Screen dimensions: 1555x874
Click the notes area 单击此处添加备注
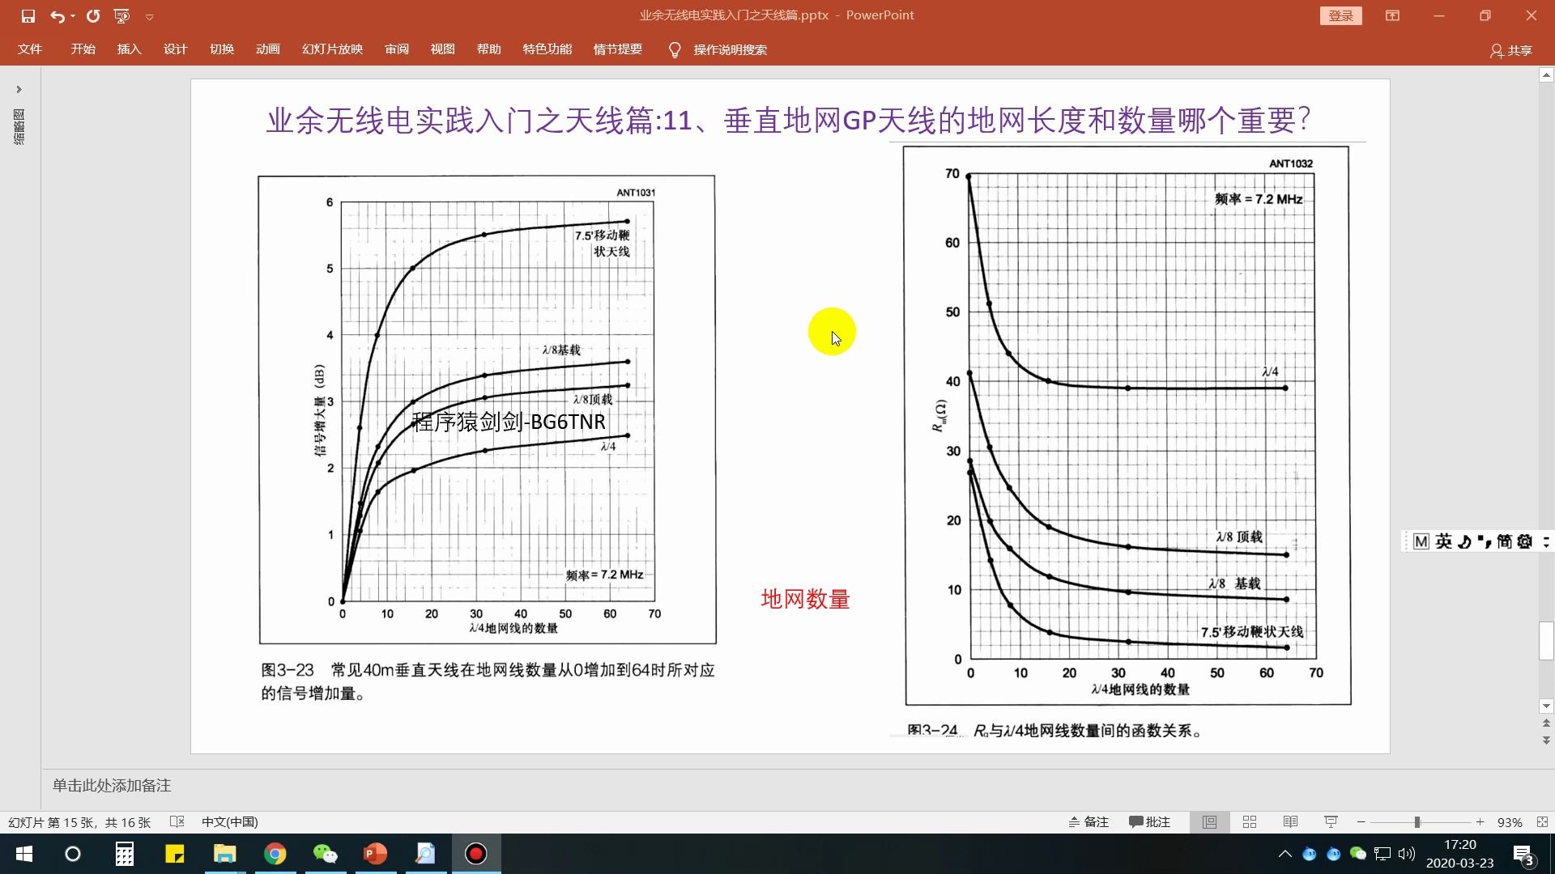pos(112,786)
